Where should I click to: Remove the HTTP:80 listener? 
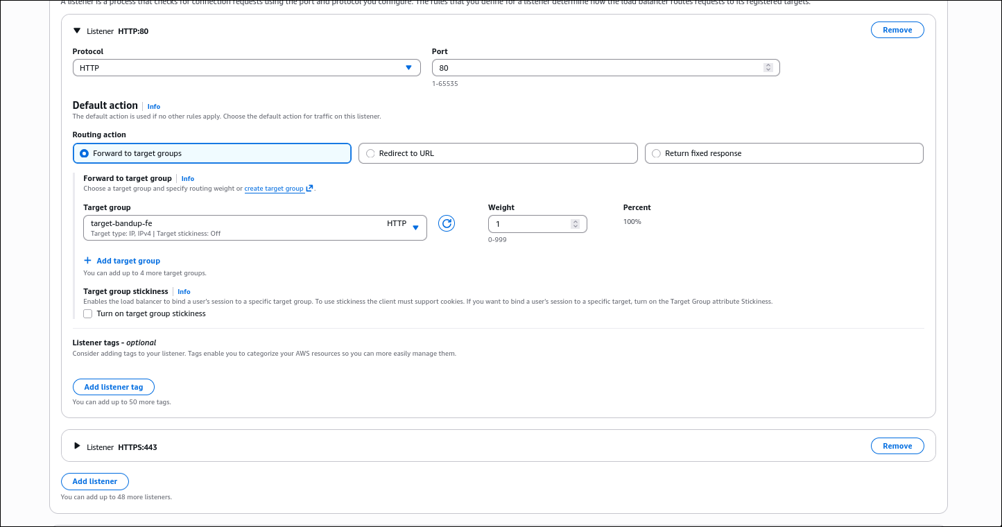coord(897,29)
